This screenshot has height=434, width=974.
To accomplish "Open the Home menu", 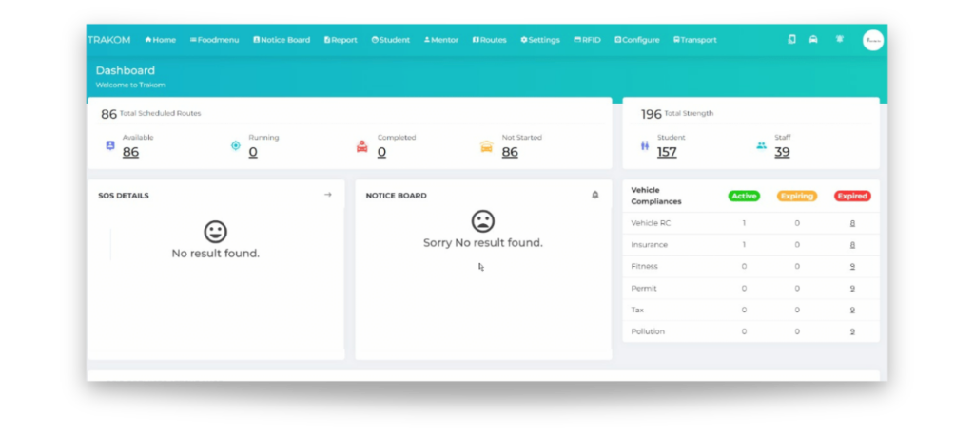I will pos(160,40).
